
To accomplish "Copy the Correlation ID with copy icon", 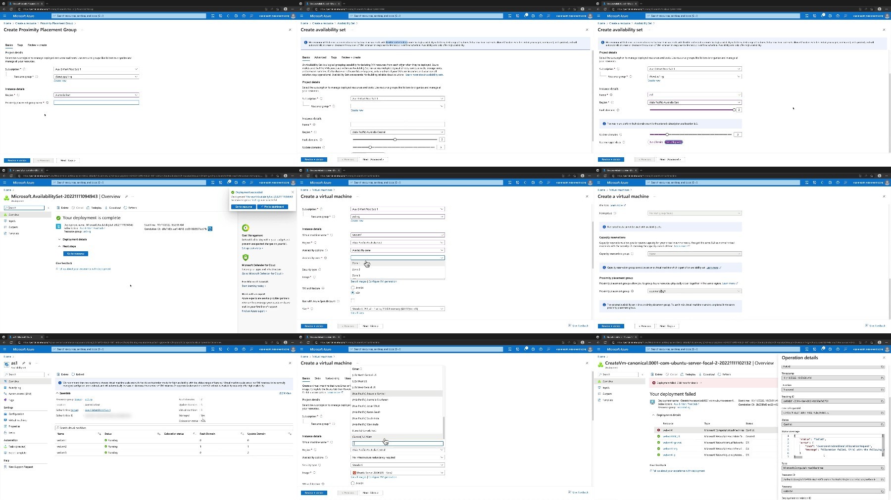I will click(x=210, y=228).
